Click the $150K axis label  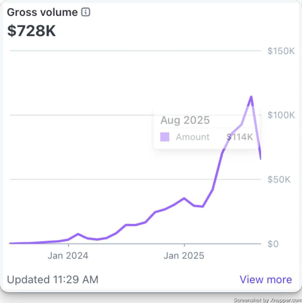point(281,51)
